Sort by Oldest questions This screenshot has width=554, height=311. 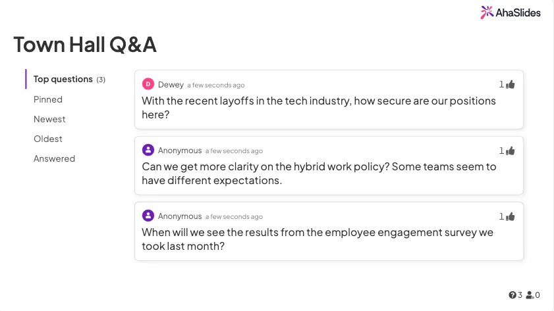(48, 139)
